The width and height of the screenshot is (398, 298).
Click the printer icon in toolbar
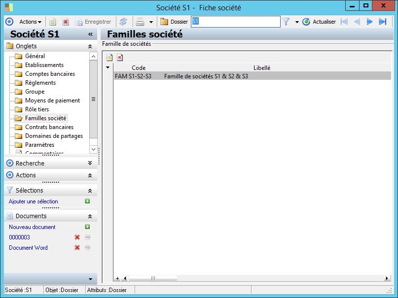pyautogui.click(x=140, y=22)
